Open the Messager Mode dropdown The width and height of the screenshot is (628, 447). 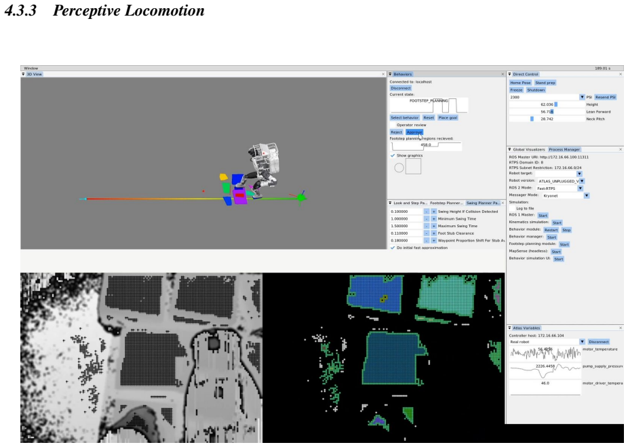587,195
